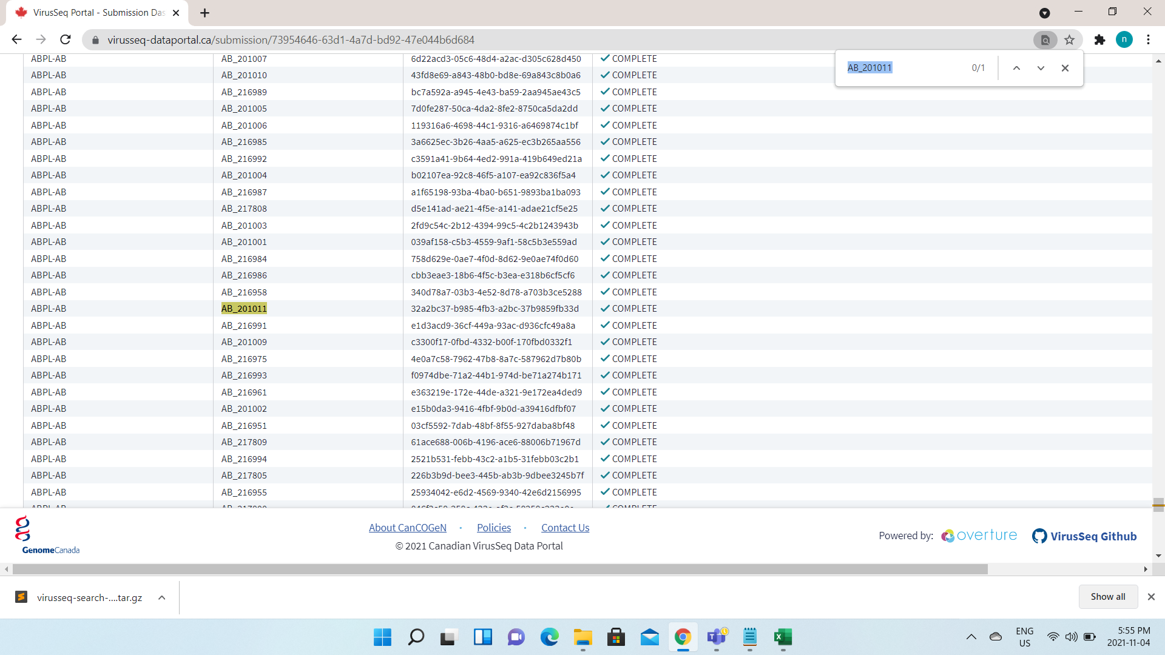Click the Wi-Fi icon in system tray
The height and width of the screenshot is (655, 1165).
tap(1052, 637)
